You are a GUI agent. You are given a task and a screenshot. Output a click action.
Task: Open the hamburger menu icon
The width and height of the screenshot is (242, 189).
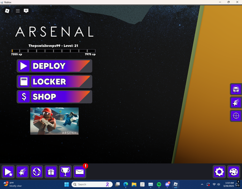tap(18, 11)
